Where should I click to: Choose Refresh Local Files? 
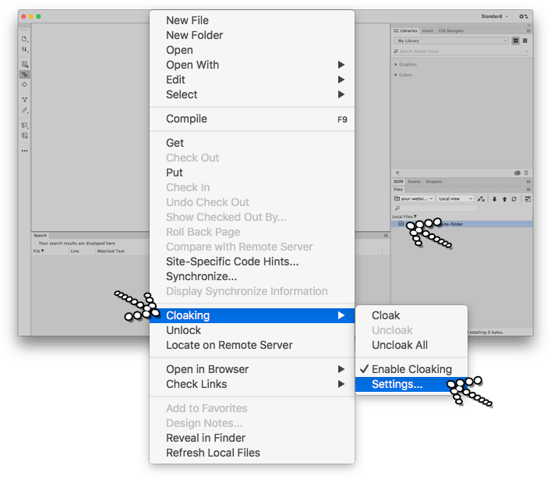click(252, 453)
